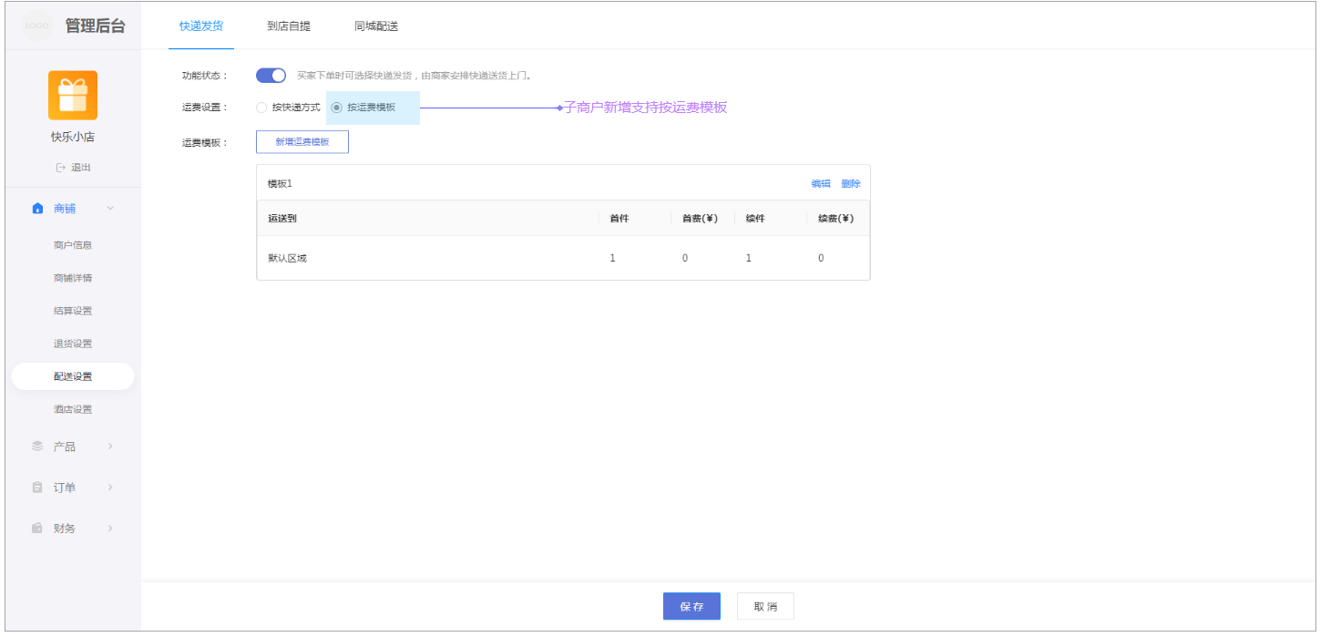Open 退货设置 in the sidebar
The width and height of the screenshot is (1320, 637).
pos(73,344)
